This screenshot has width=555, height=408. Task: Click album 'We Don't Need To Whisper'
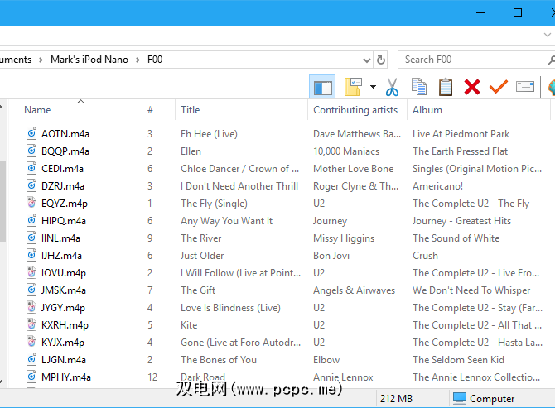(471, 290)
